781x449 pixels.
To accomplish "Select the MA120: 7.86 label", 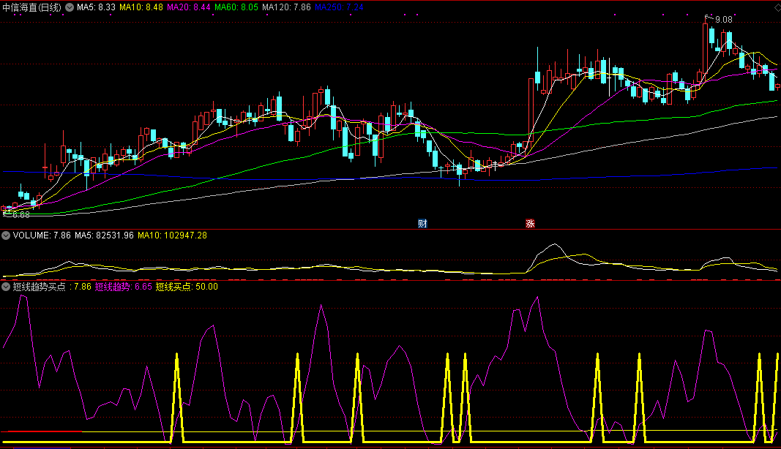I will [286, 7].
